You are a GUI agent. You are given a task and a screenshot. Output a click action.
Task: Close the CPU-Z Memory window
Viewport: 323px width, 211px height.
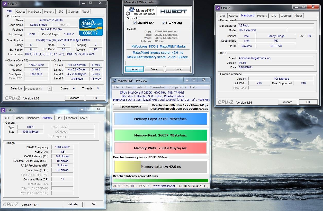point(98,109)
